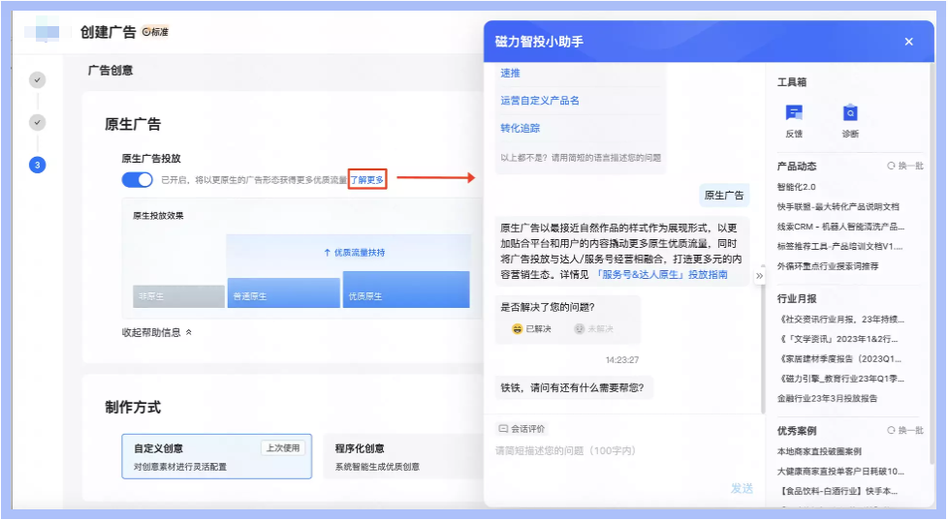Screen dimensions: 948x520
Task: Click the 反馈 feedback icon in toolbox
Action: click(794, 113)
